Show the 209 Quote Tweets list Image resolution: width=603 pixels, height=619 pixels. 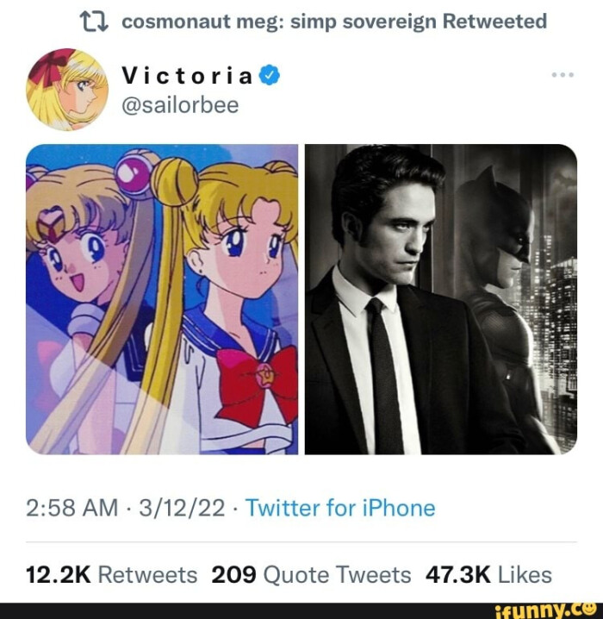(311, 574)
